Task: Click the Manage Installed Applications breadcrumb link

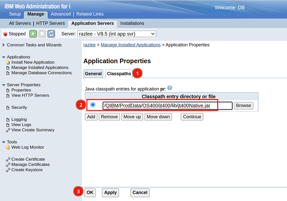Action: point(130,45)
